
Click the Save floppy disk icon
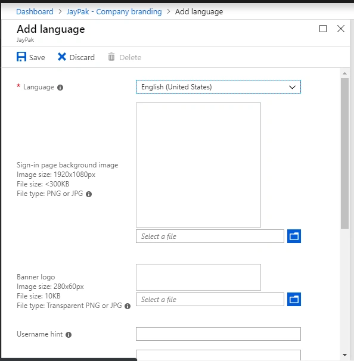[x=21, y=57]
